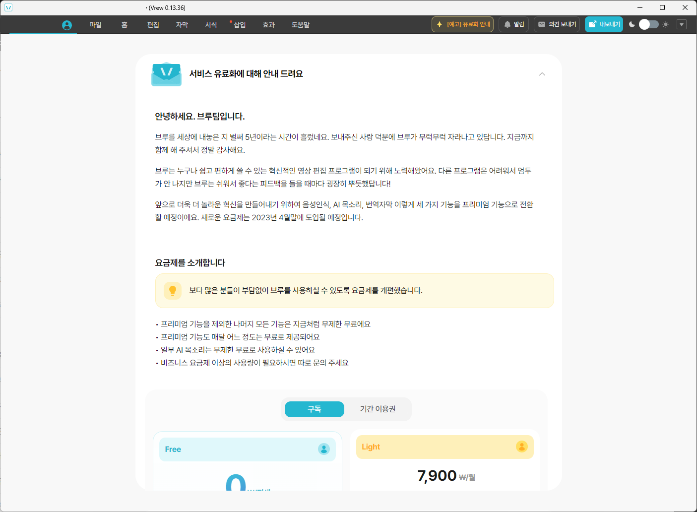Open the 편집 menu
This screenshot has width=697, height=512.
point(153,25)
